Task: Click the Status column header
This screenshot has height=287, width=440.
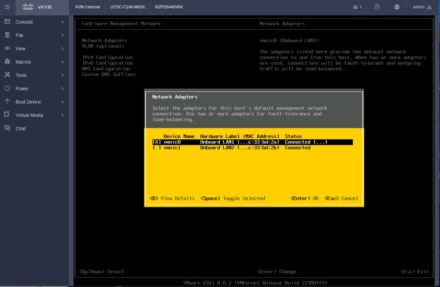Action: point(293,136)
